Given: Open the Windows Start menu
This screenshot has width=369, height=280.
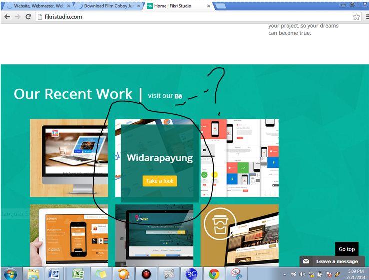Looking at the screenshot, I should coord(10,274).
